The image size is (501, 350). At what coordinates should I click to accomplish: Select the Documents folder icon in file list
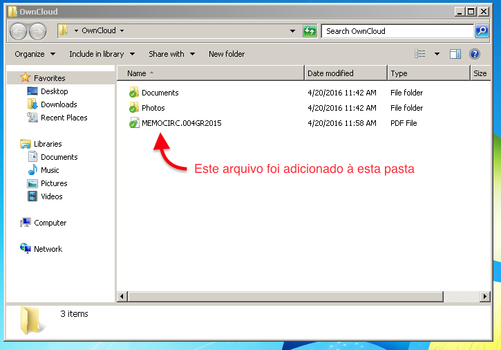point(134,93)
